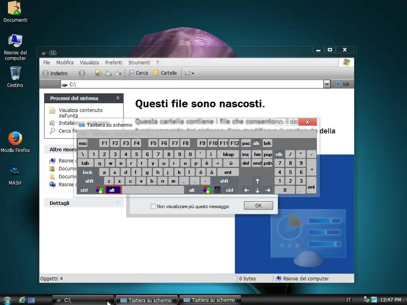Collapse the Processi del sistema panel
This screenshot has height=305, width=407.
point(118,98)
